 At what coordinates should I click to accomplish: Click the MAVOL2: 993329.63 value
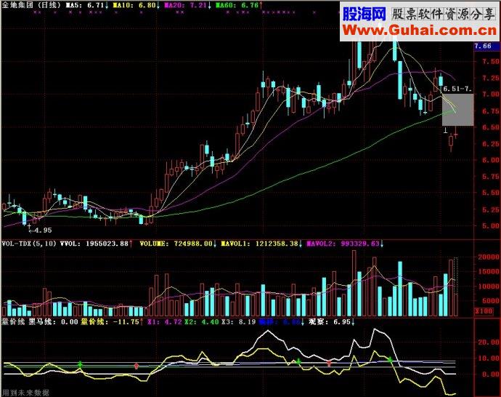point(345,244)
